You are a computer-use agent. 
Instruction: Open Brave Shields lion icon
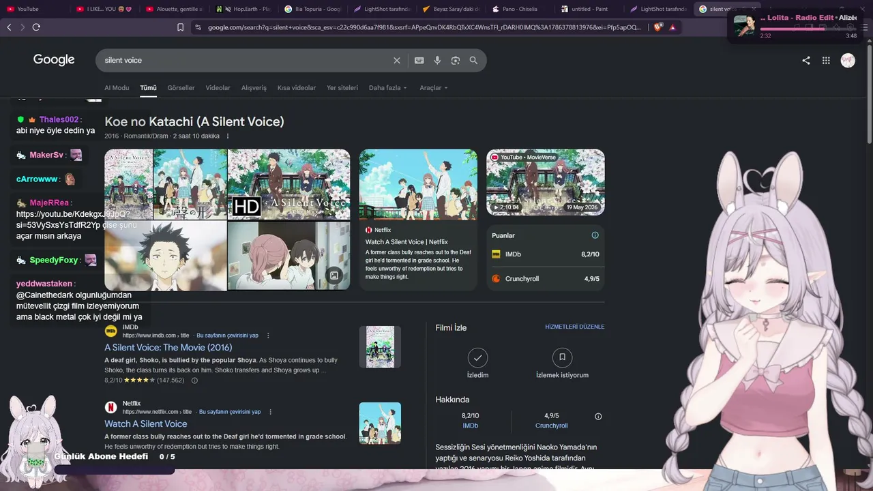click(x=657, y=27)
